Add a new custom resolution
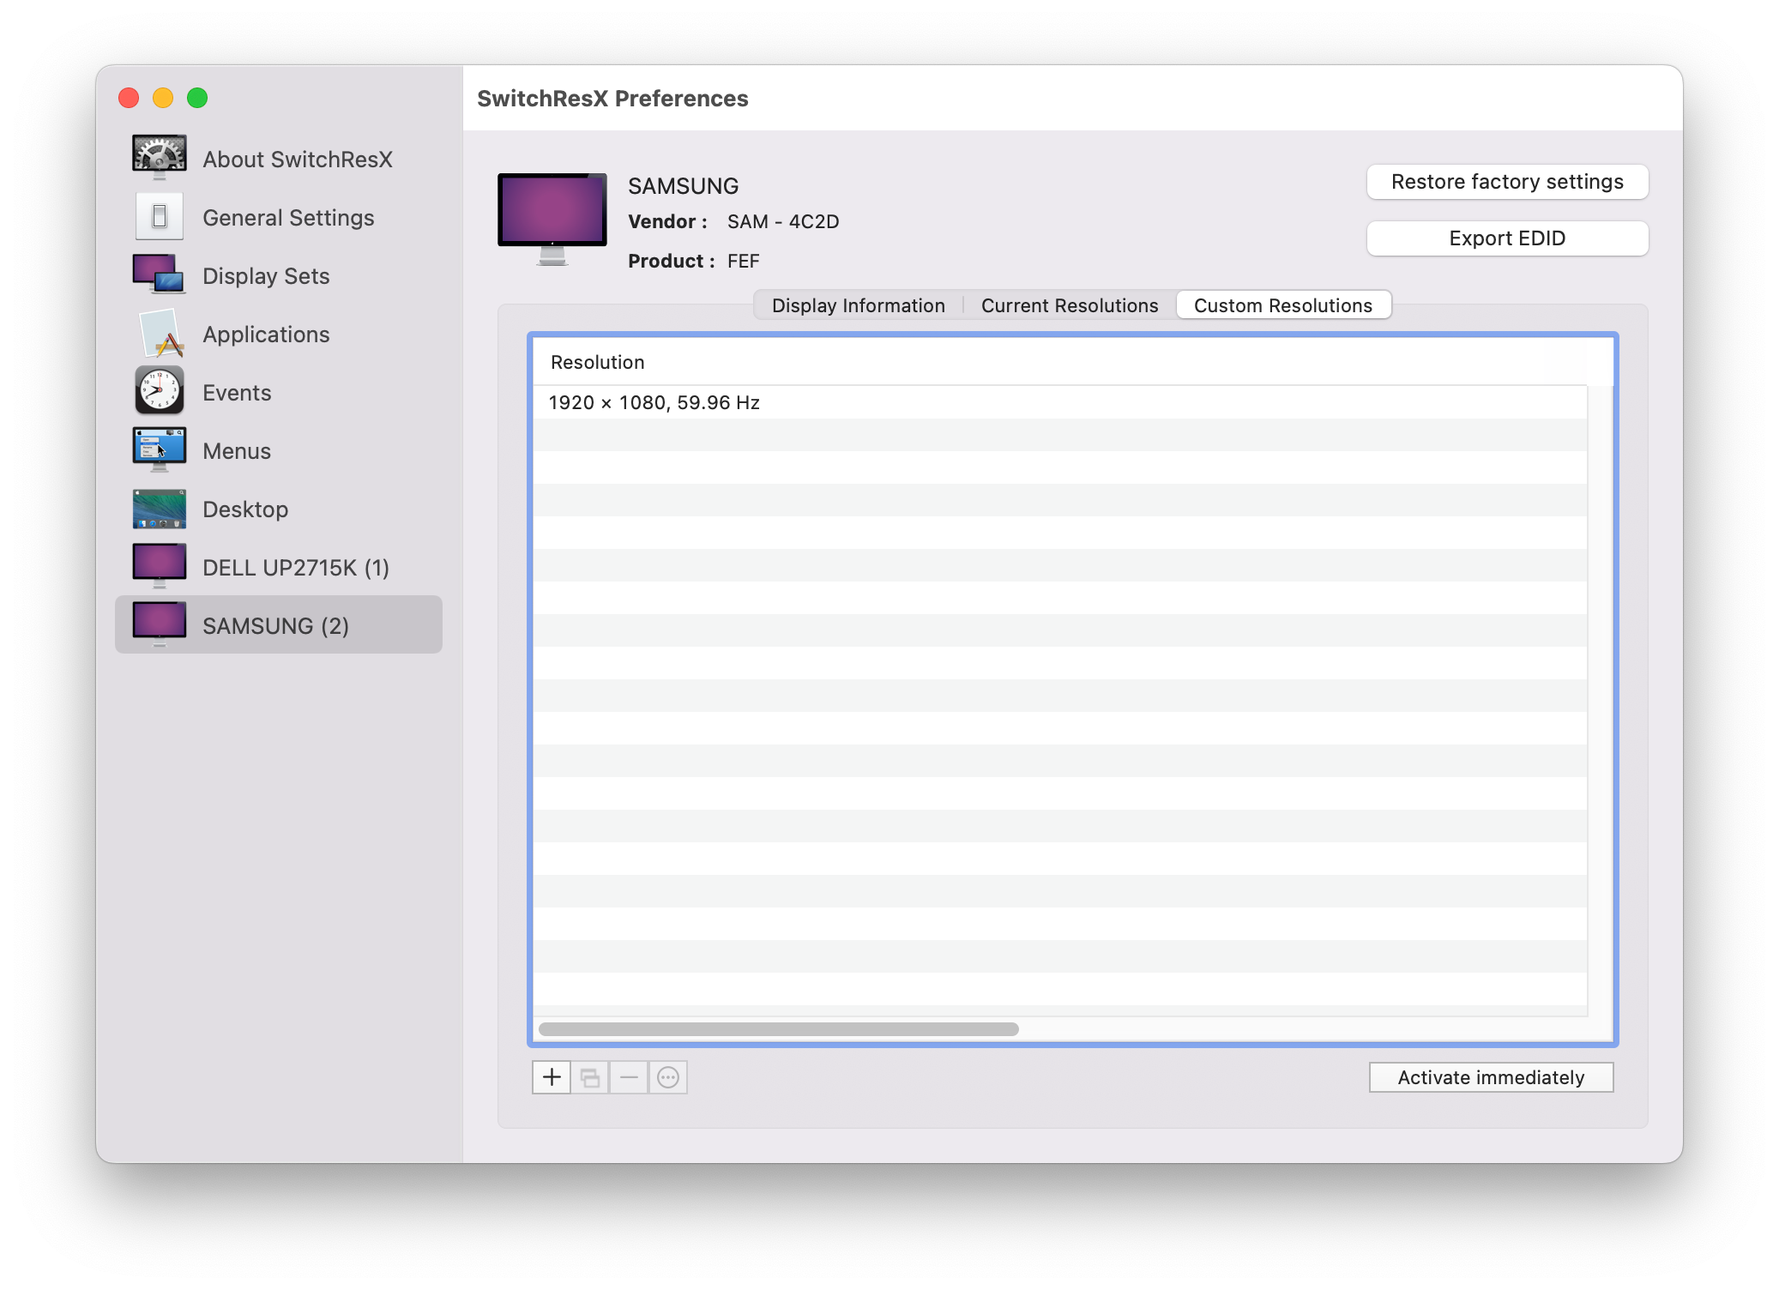Image resolution: width=1779 pixels, height=1290 pixels. [552, 1077]
